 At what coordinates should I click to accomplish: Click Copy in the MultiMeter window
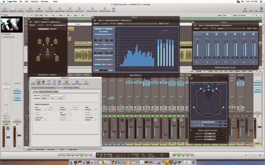(x=161, y=24)
